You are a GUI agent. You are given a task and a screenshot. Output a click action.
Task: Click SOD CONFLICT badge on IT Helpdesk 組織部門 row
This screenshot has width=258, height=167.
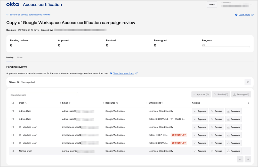179,143
